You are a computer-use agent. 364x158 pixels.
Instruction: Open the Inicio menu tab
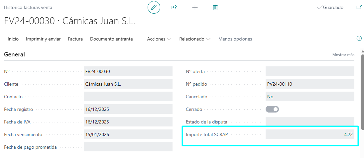tap(13, 39)
